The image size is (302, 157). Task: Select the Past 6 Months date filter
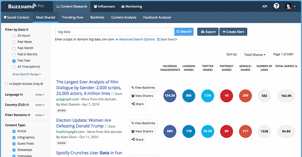tap(14, 55)
